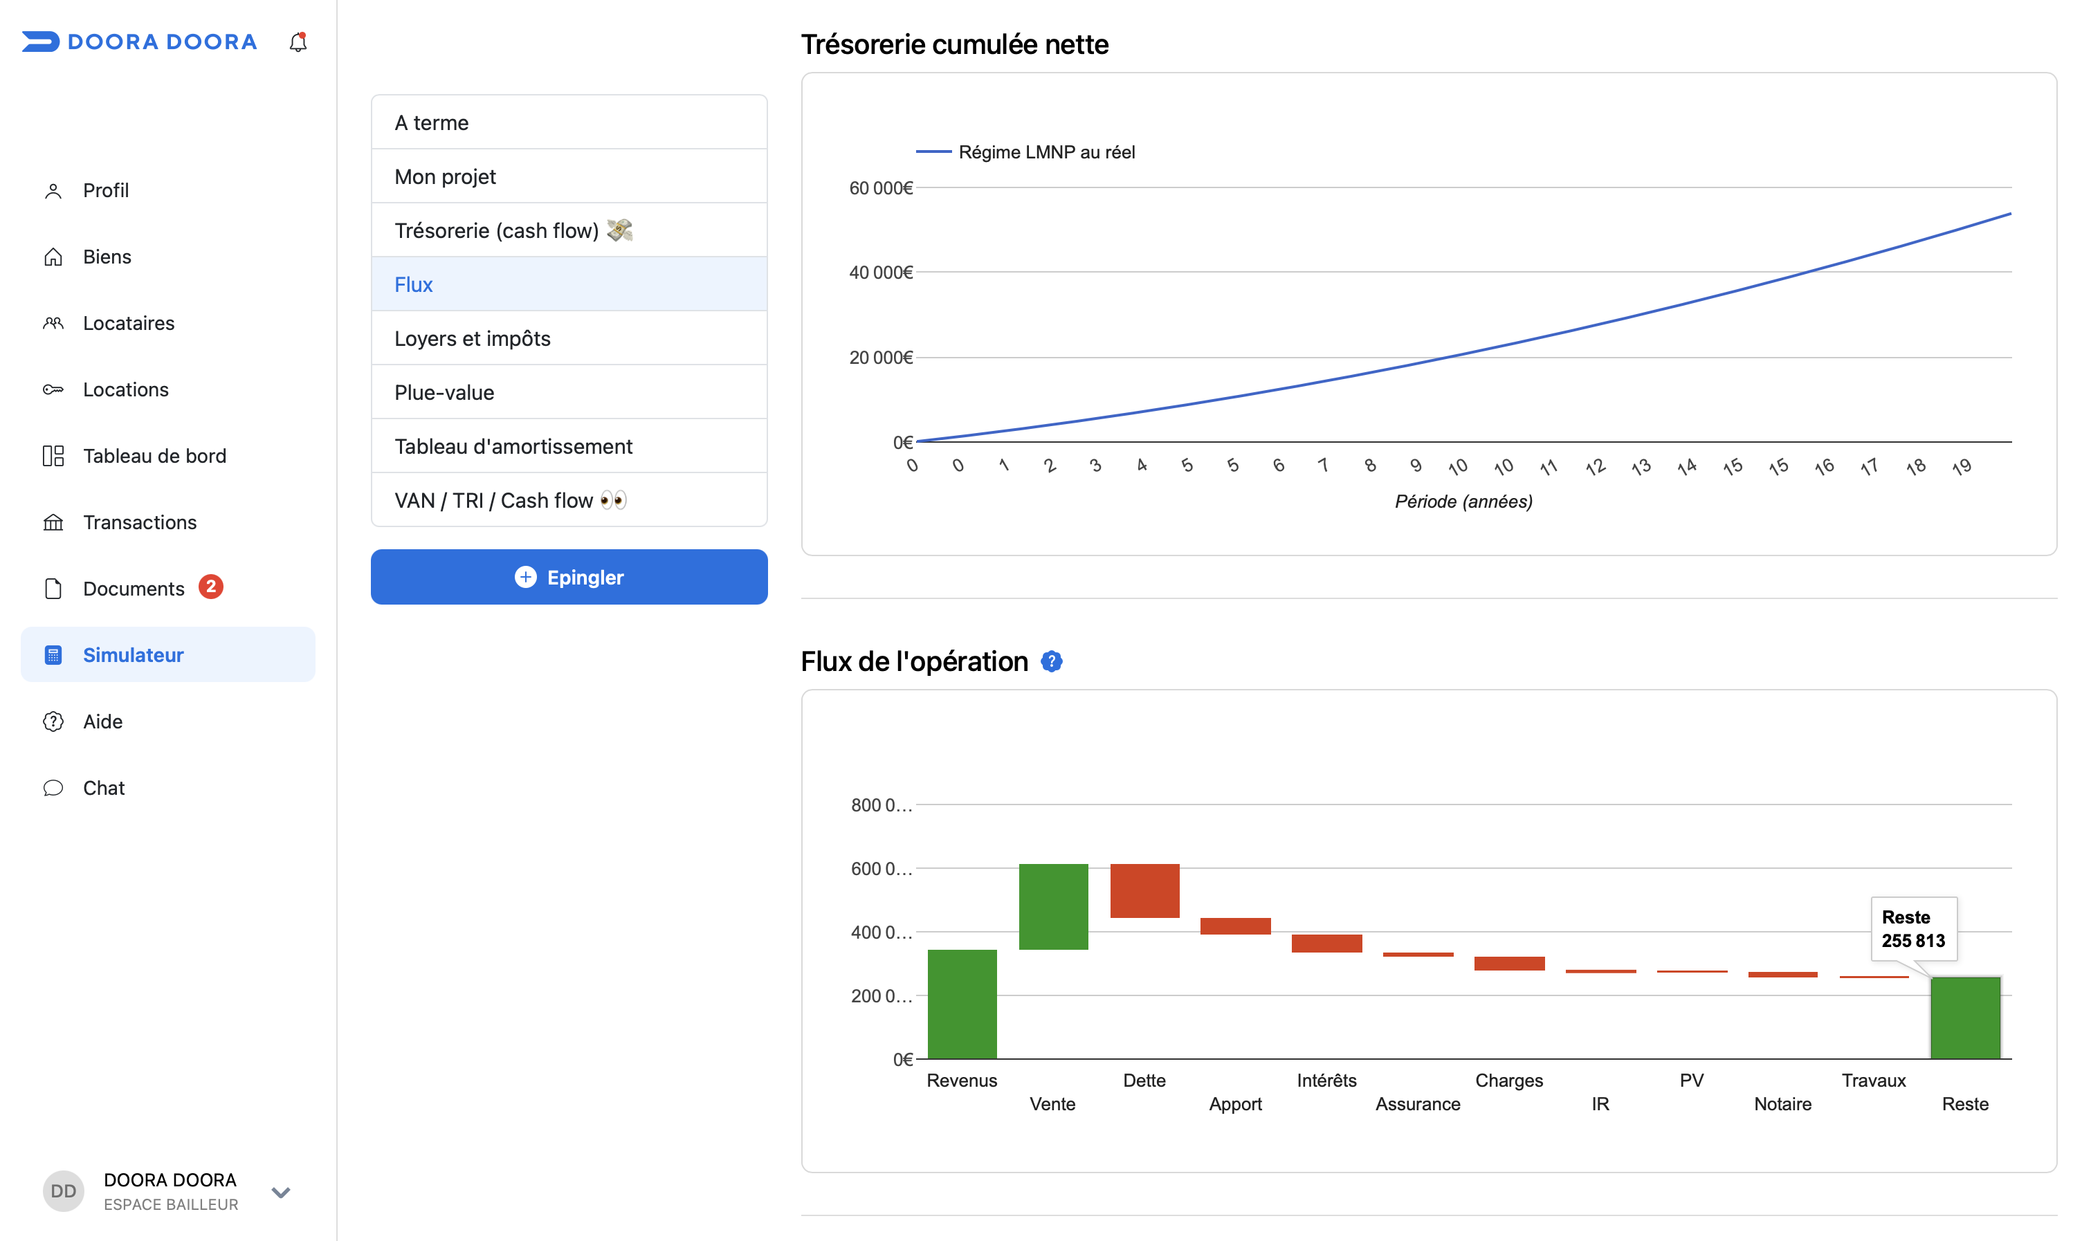Click the Epingler button
This screenshot has width=2091, height=1241.
tap(569, 577)
